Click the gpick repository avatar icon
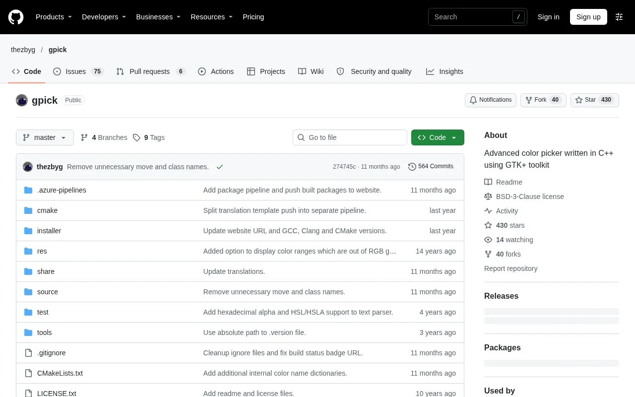 (x=22, y=100)
